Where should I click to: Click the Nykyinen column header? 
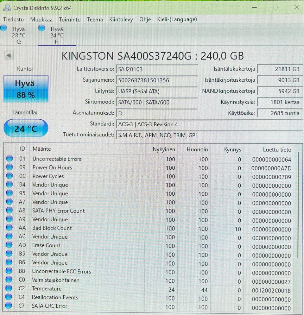161,149
